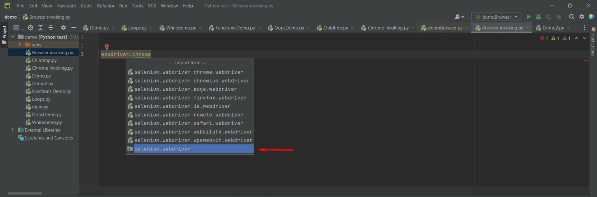597x197 pixels.
Task: Expand the venv folder
Action: (20, 45)
